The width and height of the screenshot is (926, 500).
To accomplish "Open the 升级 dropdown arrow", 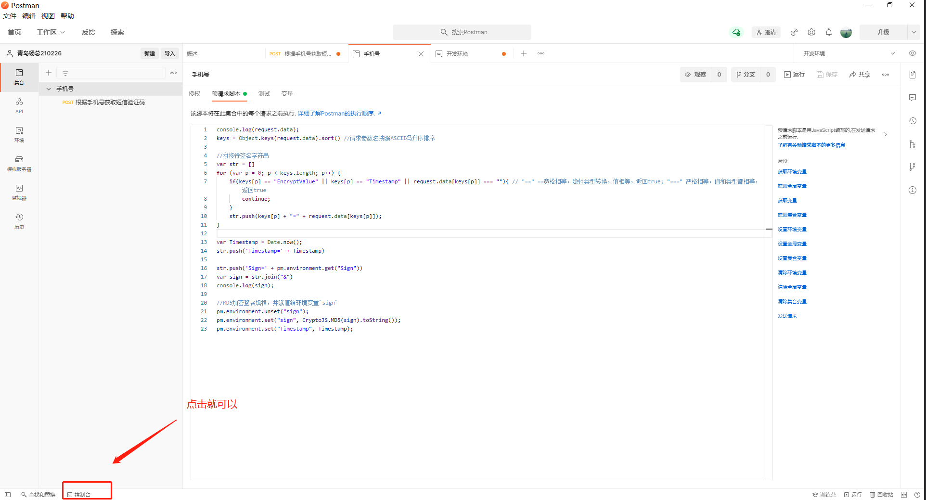I will [x=913, y=32].
